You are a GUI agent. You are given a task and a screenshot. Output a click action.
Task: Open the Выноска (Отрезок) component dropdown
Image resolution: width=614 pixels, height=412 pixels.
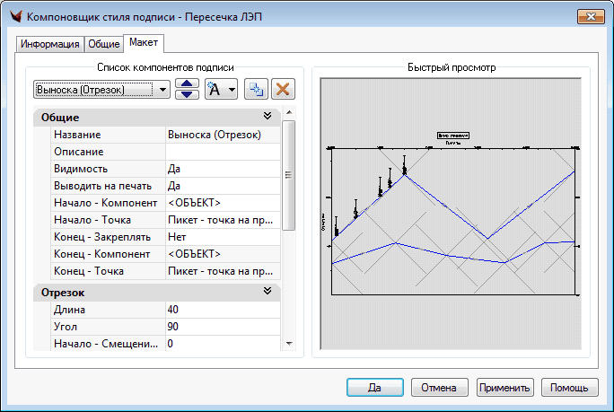point(162,89)
